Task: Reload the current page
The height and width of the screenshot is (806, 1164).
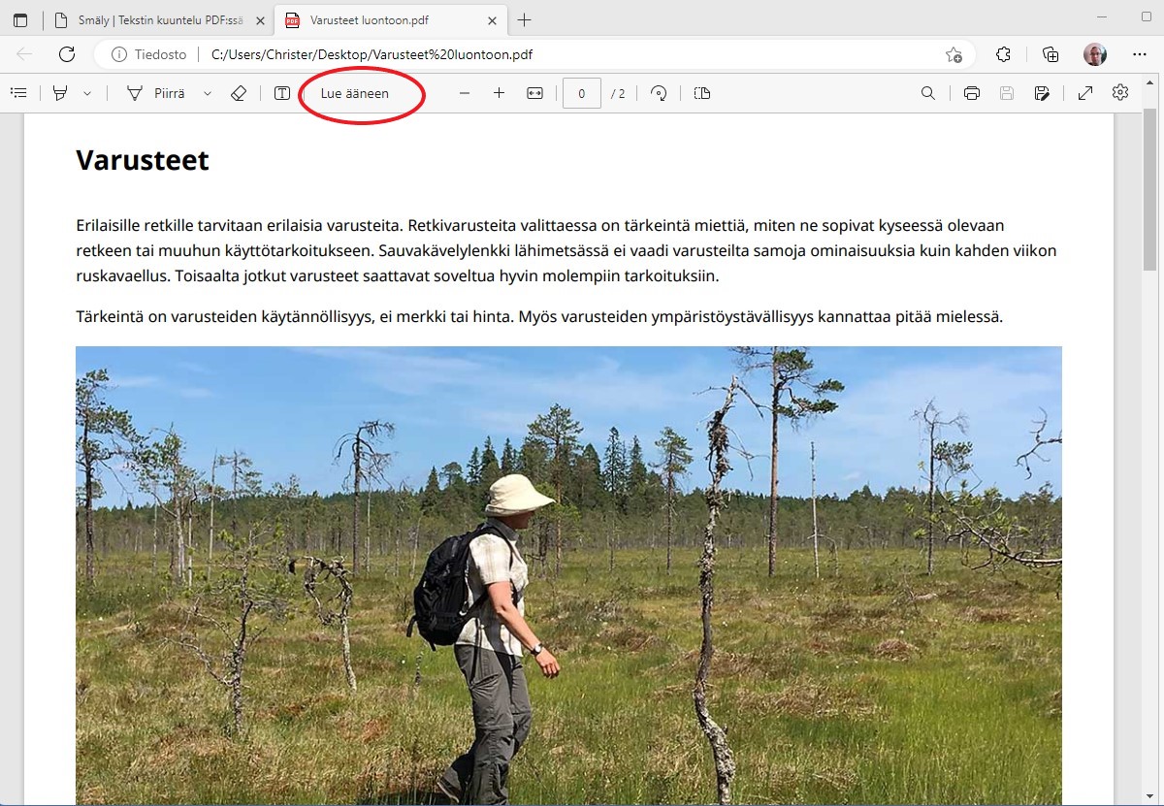Action: click(67, 54)
